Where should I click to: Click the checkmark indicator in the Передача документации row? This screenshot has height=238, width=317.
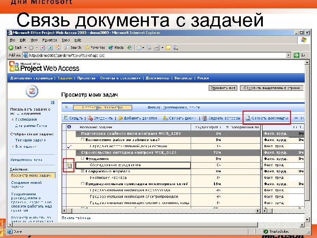coord(69,146)
